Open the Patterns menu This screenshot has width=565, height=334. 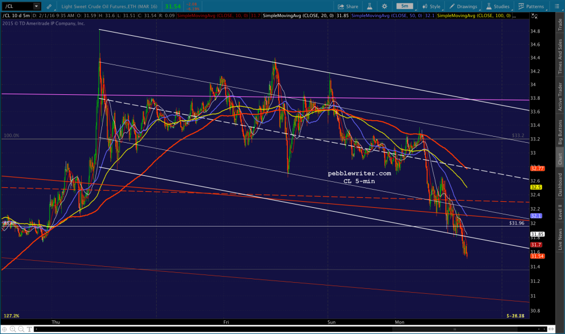531,7
